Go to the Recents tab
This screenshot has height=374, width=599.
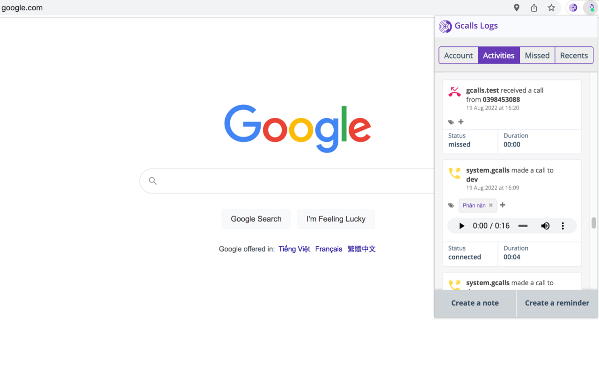coord(574,55)
